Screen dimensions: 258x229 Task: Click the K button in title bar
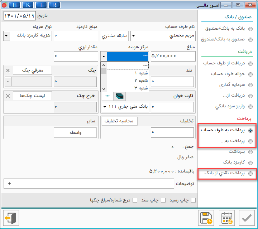28,5
